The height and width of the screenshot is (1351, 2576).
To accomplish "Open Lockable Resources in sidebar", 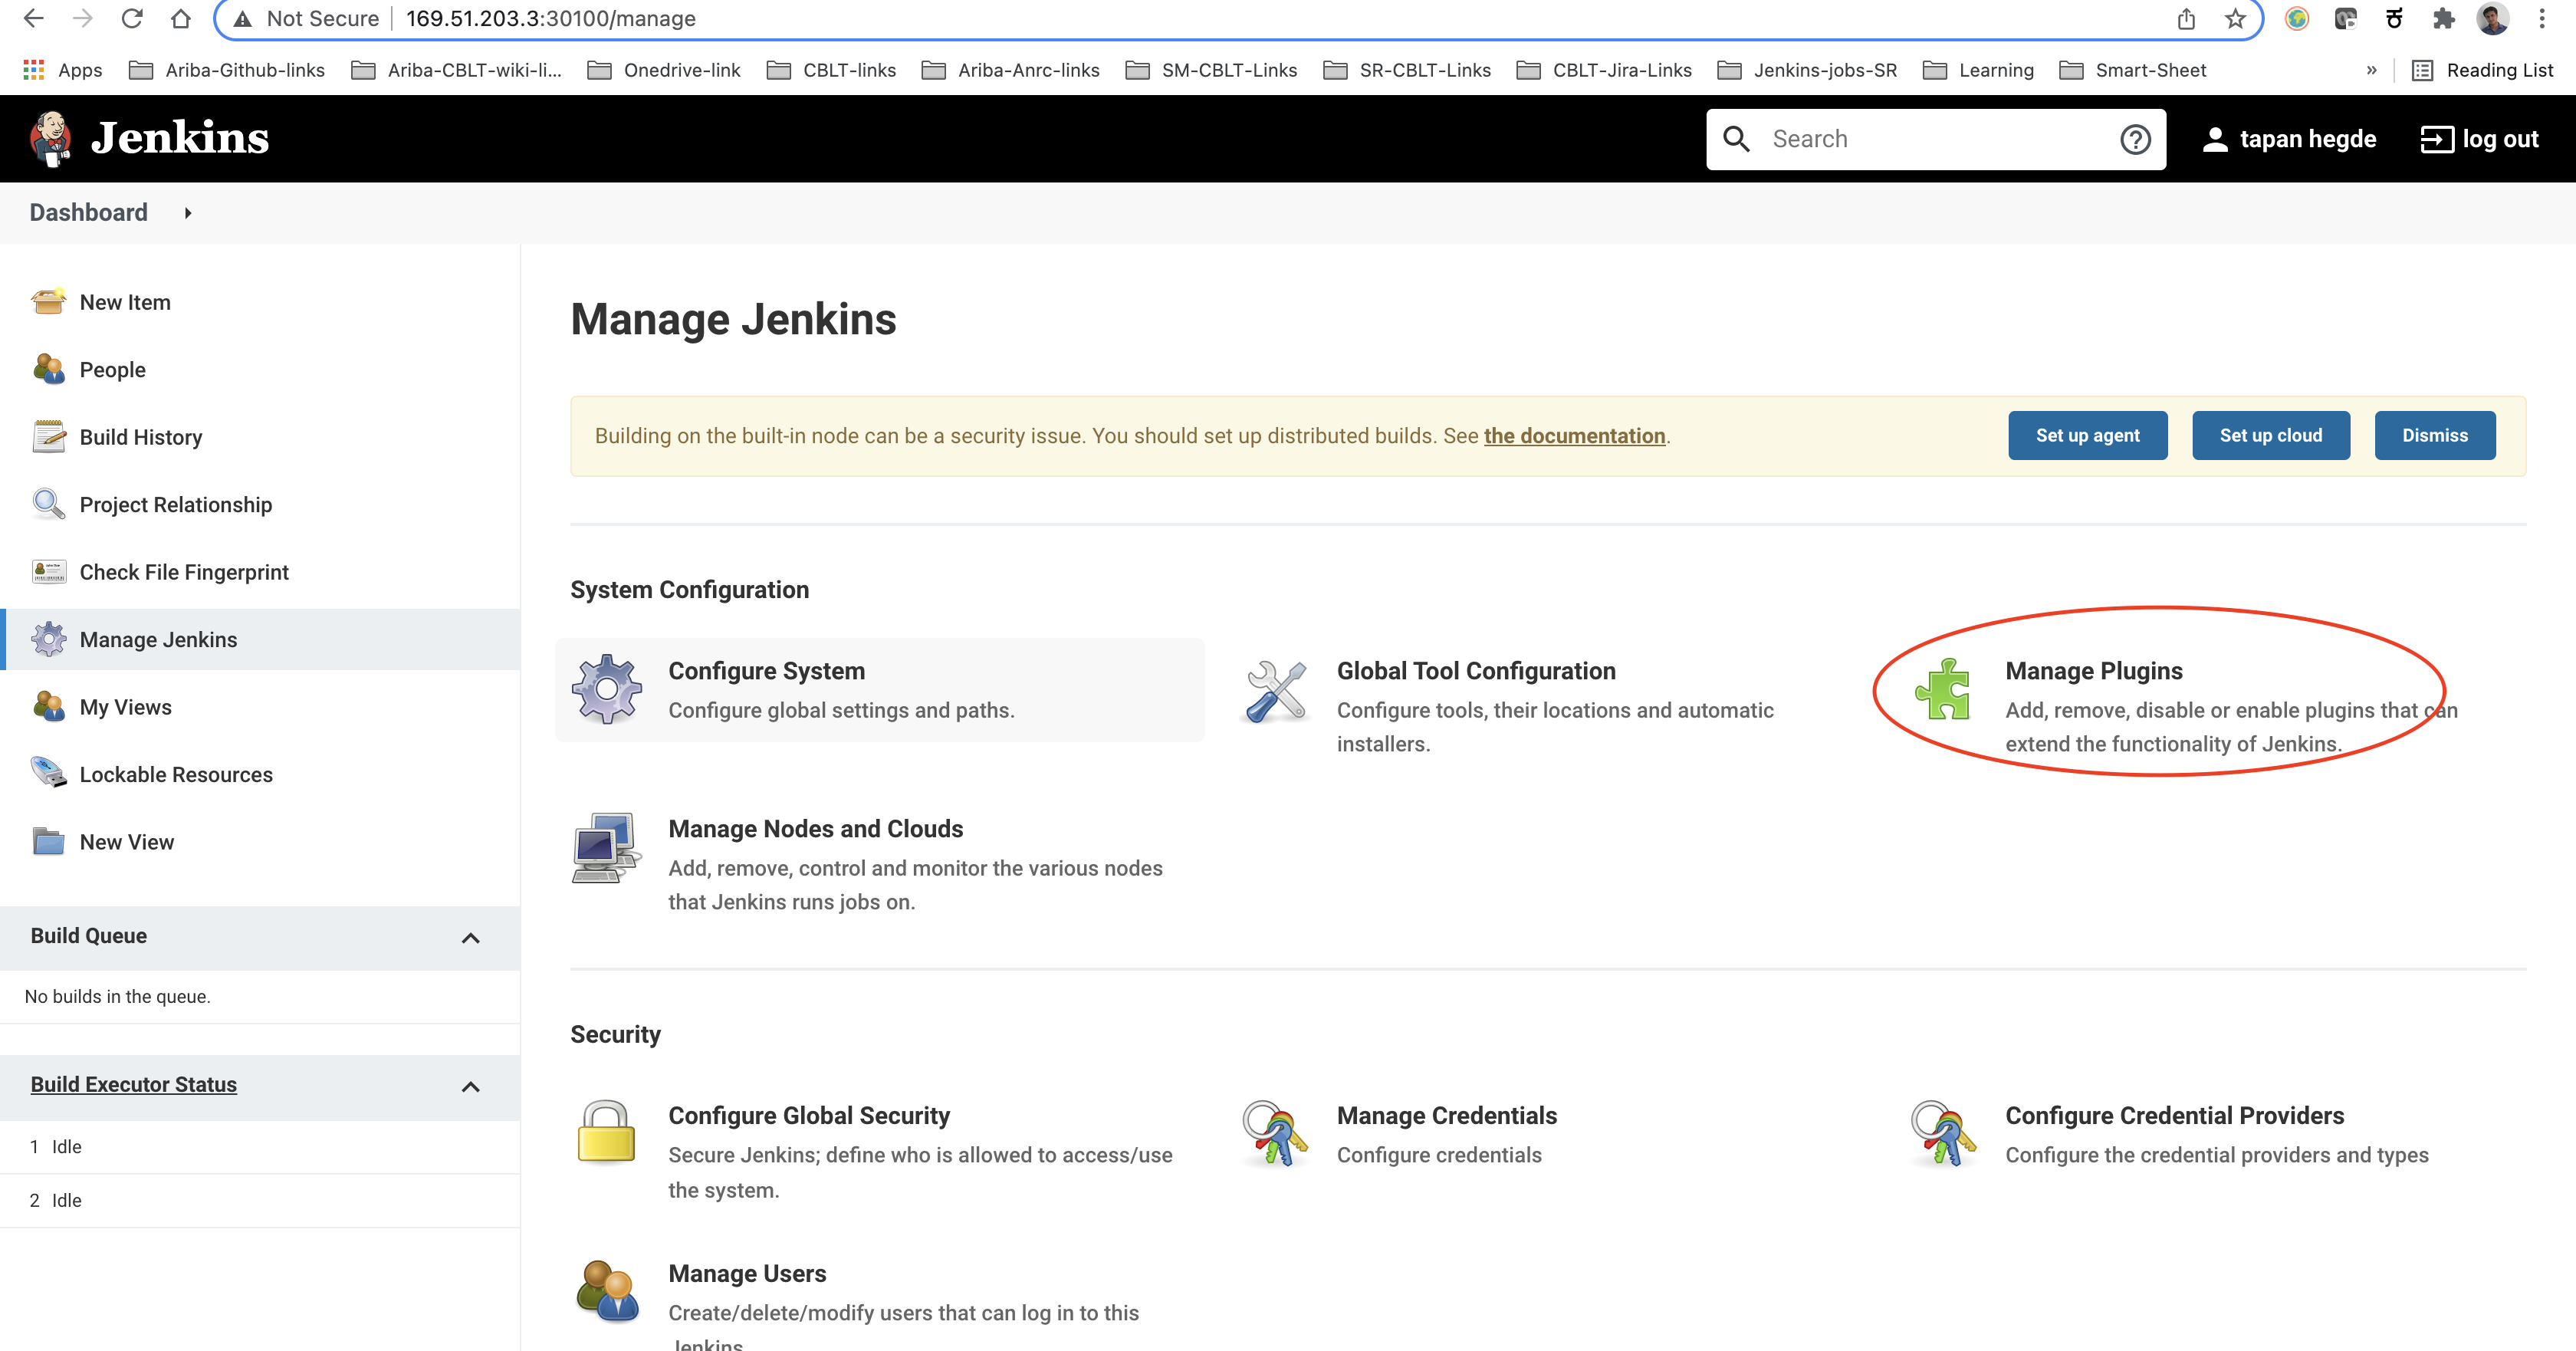I will (176, 774).
